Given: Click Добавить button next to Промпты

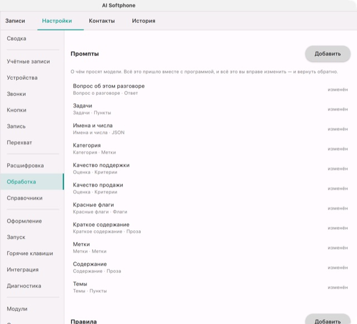Looking at the screenshot, I should (x=327, y=54).
